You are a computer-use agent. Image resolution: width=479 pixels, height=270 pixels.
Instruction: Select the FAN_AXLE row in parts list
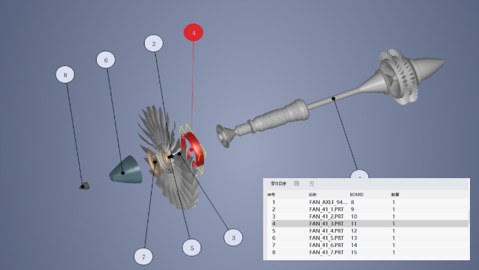coord(368,202)
